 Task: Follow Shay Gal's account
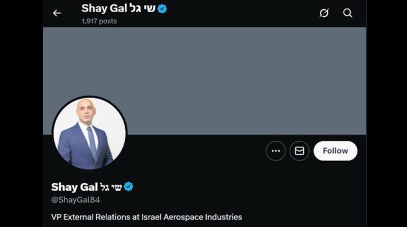[x=335, y=151]
